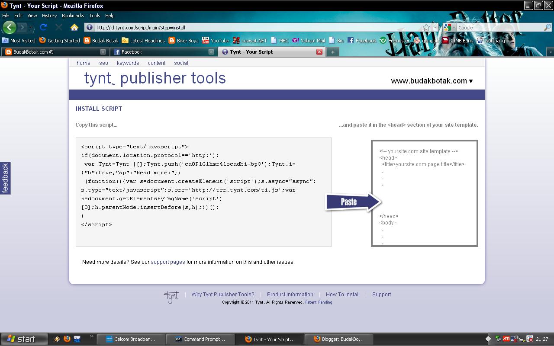
Task: Open gempak bookmark
Action: [x=426, y=41]
